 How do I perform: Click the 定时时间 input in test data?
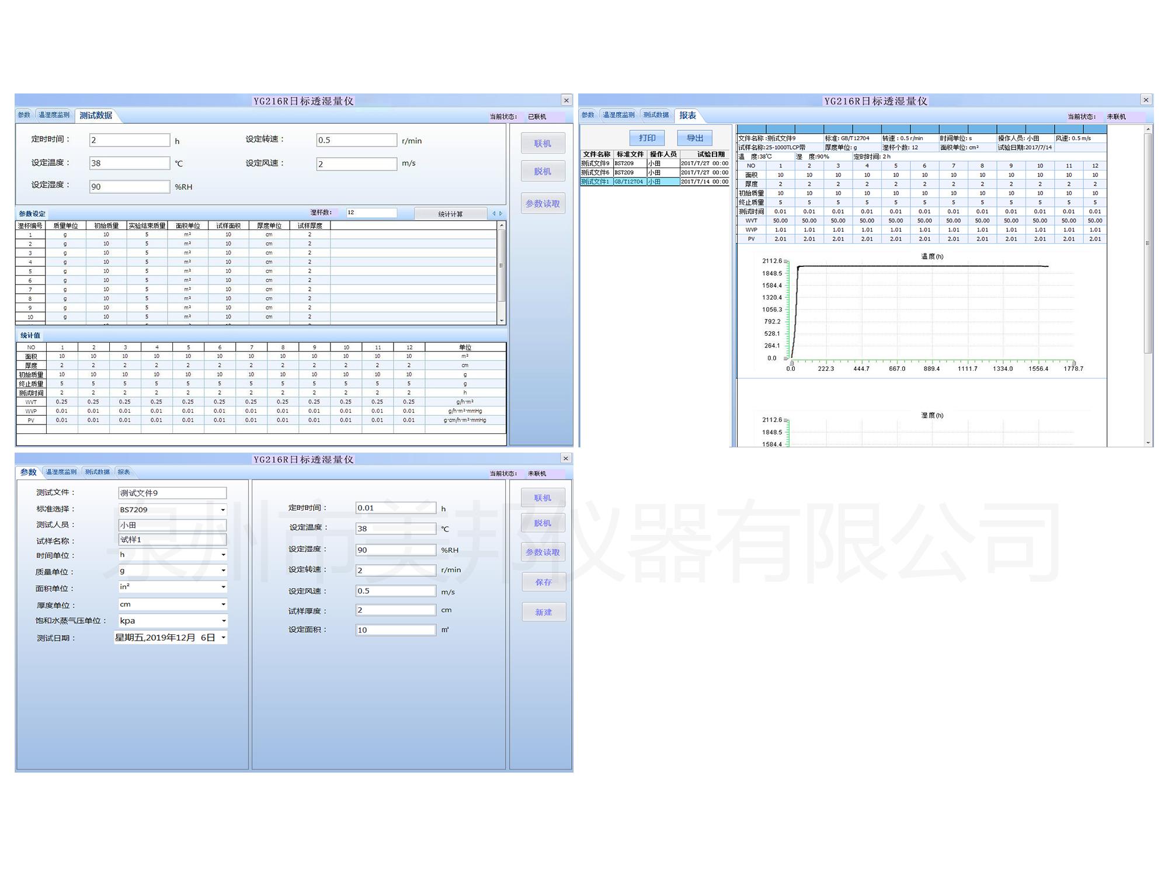[129, 140]
